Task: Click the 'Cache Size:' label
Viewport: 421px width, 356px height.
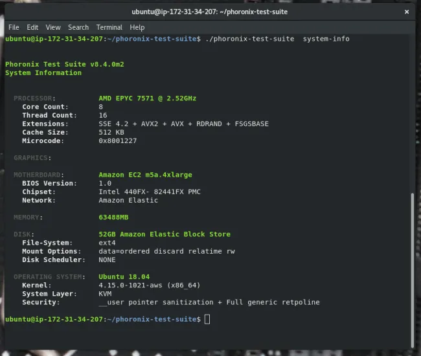Action: (x=45, y=132)
